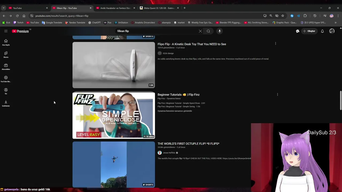Open ChatGPT bookmark
The image size is (342, 192).
coord(94,23)
